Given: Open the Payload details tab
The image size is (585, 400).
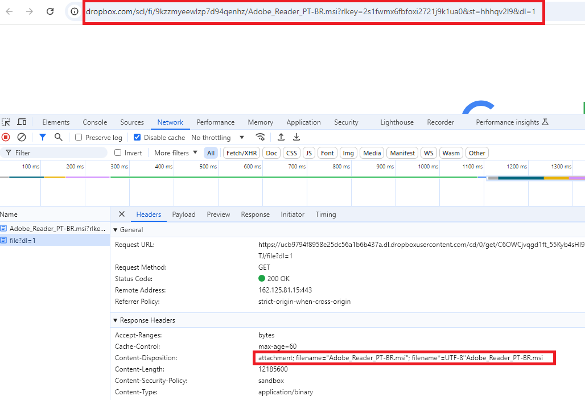Looking at the screenshot, I should (x=184, y=214).
